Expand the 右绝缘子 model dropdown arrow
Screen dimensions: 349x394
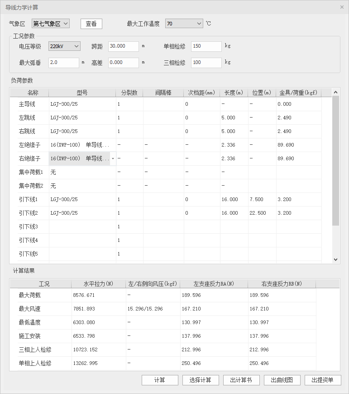(x=113, y=159)
